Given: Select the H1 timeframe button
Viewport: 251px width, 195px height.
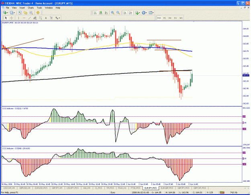Looking at the screenshot, I should [x=165, y=18].
